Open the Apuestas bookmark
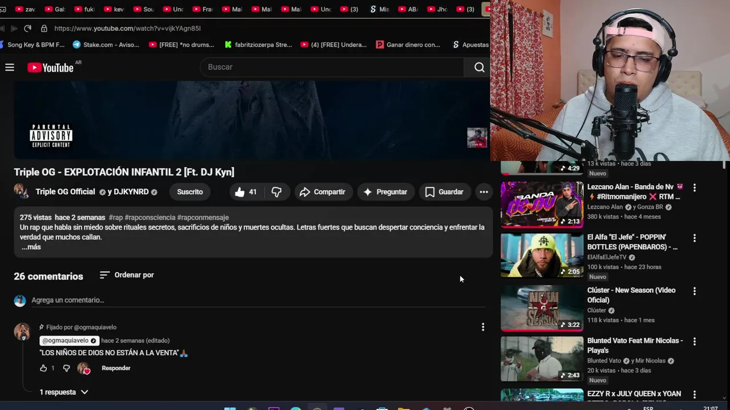 (x=471, y=45)
